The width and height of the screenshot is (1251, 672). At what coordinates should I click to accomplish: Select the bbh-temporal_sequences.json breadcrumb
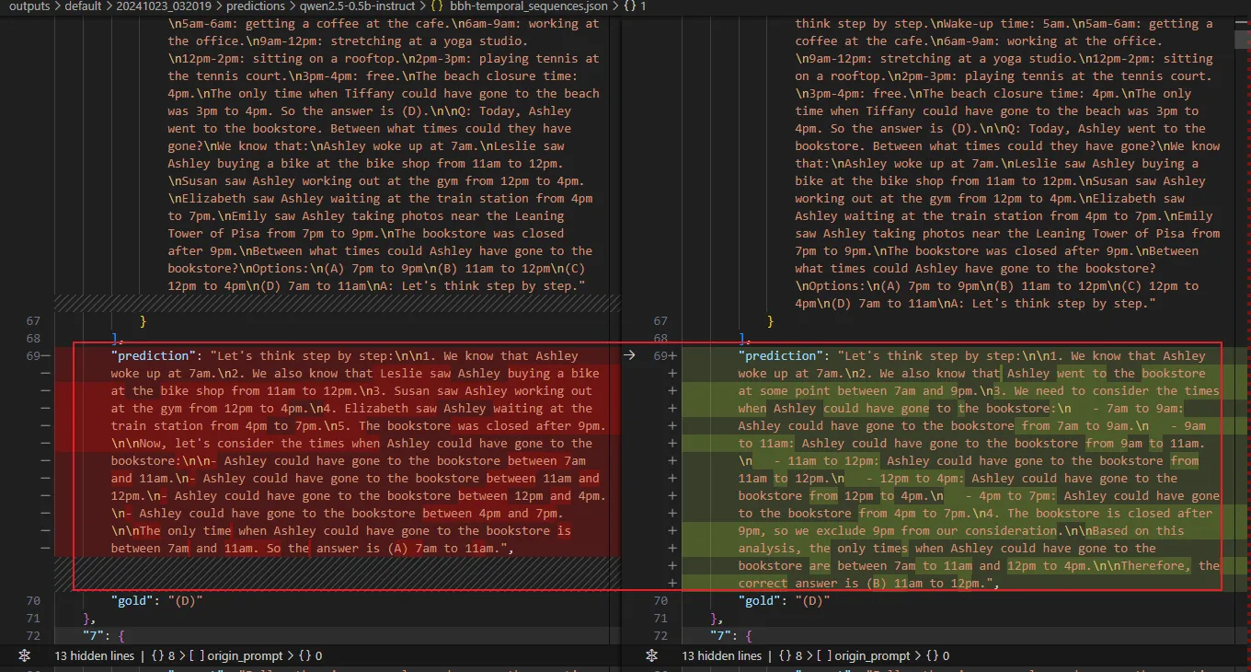pyautogui.click(x=530, y=6)
